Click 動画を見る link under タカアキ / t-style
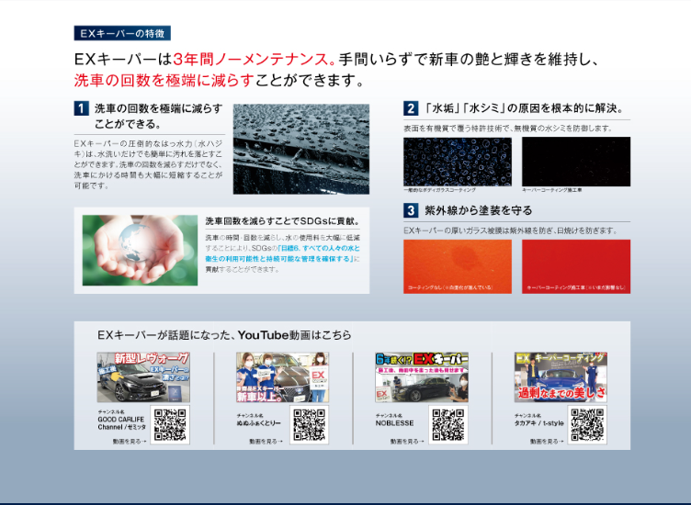Image resolution: width=691 pixels, height=505 pixels. point(546,442)
